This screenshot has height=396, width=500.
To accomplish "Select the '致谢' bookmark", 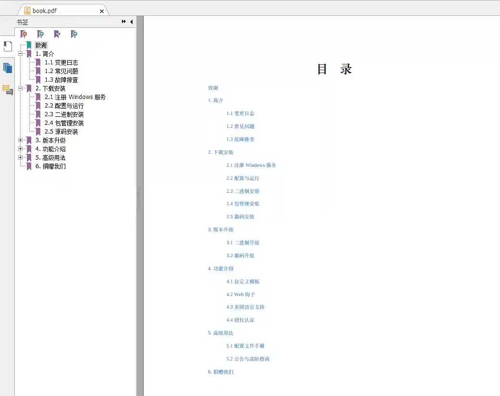I will [41, 45].
